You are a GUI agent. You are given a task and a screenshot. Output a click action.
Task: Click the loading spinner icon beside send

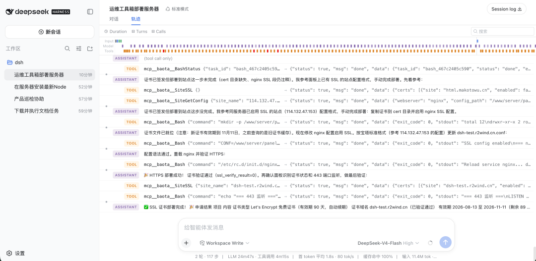pos(430,243)
